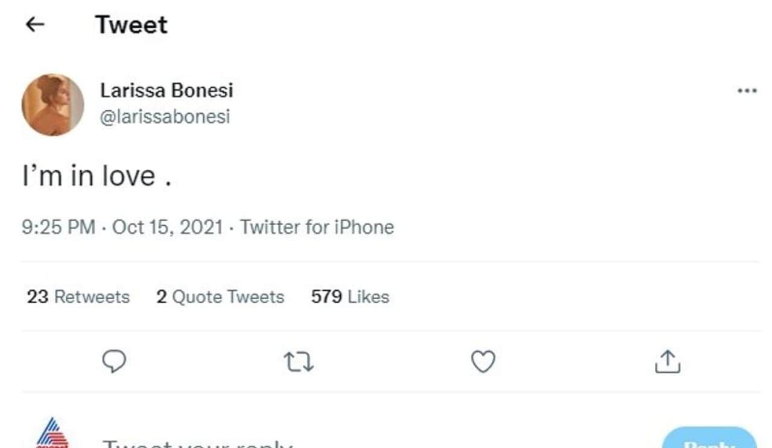Share the tweet via the share icon
The height and width of the screenshot is (448, 772).
(667, 361)
